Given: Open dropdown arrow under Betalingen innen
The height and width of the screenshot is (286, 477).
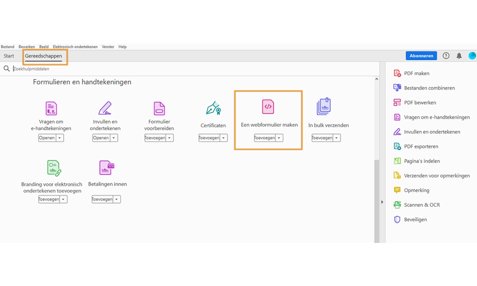Looking at the screenshot, I should 117,199.
